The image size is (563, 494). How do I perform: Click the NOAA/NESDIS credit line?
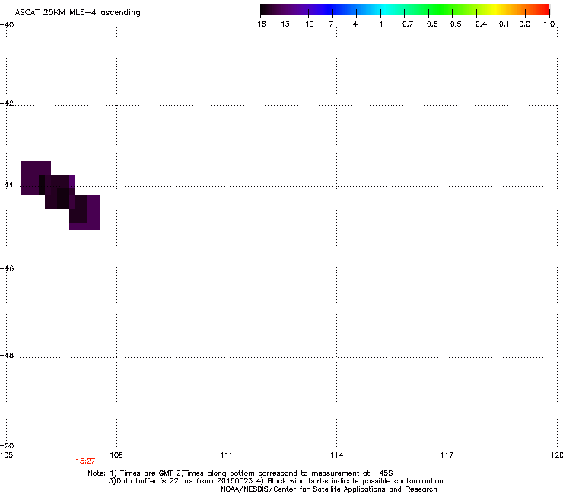[x=329, y=489]
